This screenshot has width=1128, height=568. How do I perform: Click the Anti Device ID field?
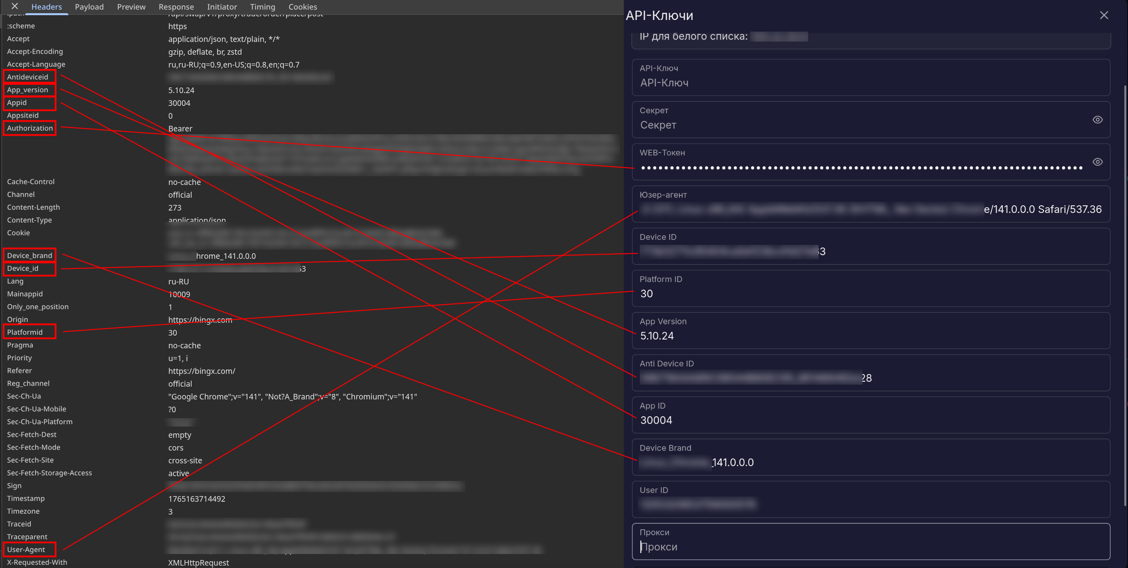870,373
